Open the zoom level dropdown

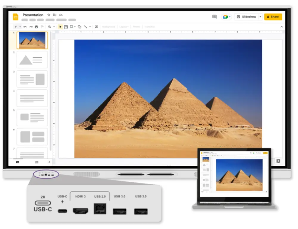(x=54, y=27)
